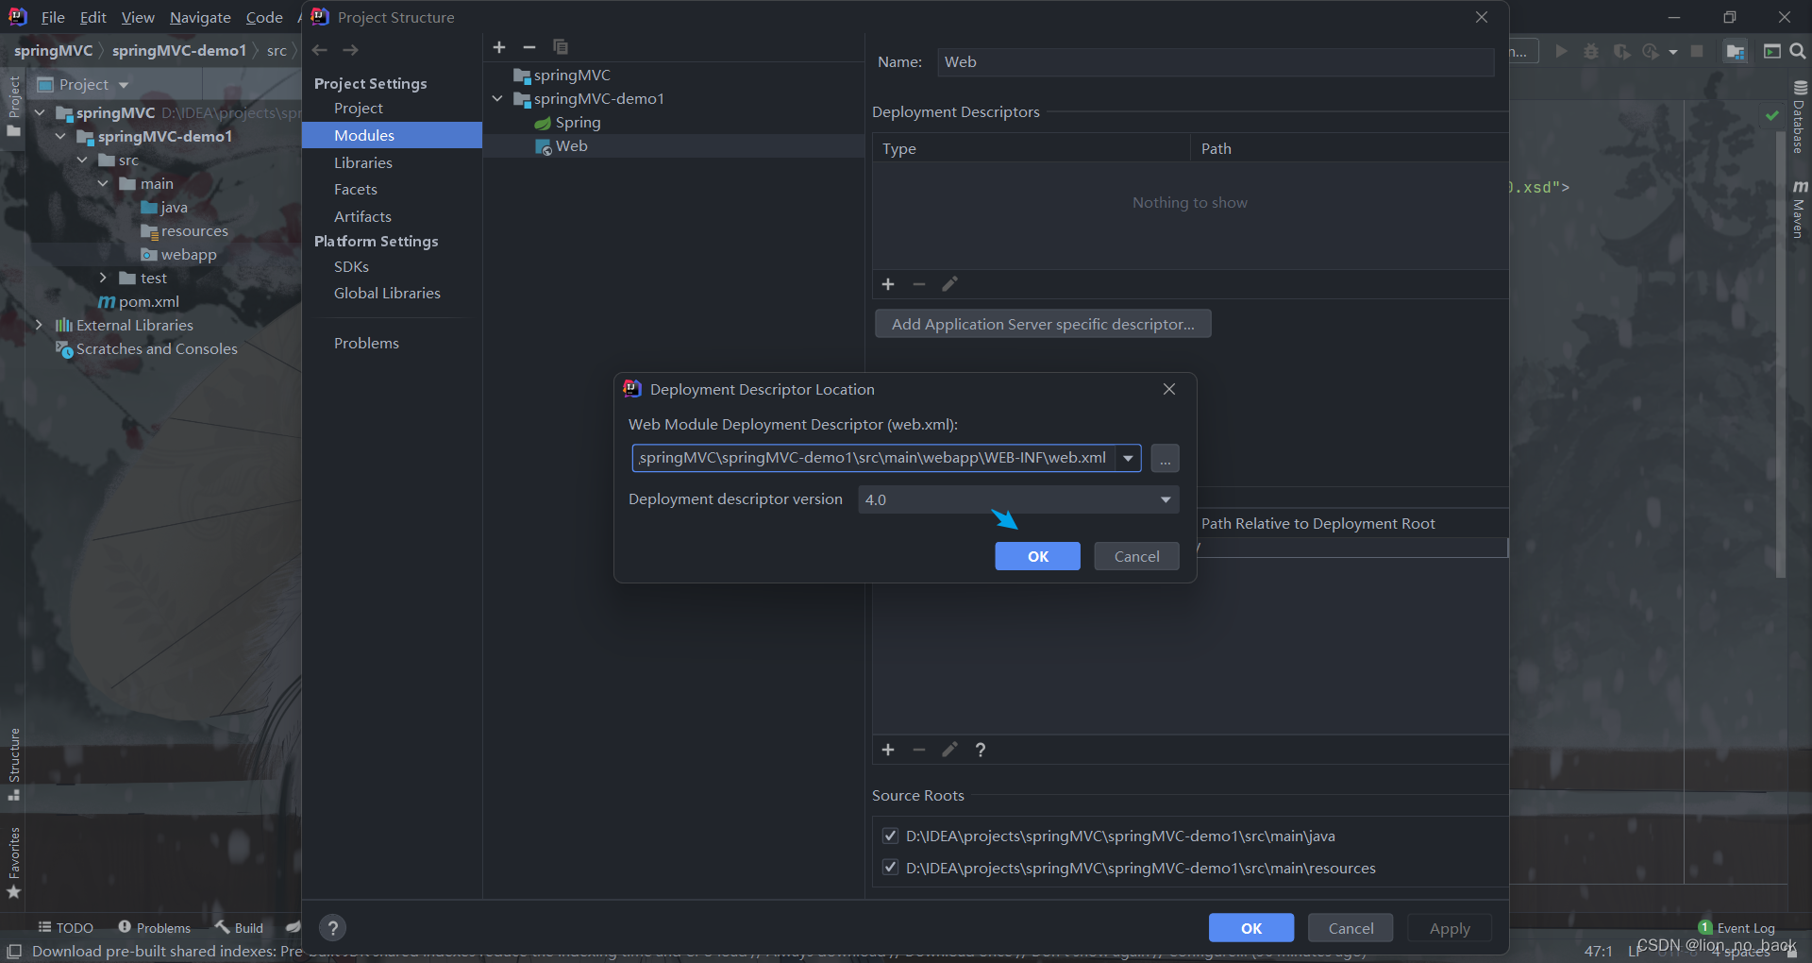Click browse button for web.xml path
Image resolution: width=1812 pixels, height=963 pixels.
(x=1165, y=458)
